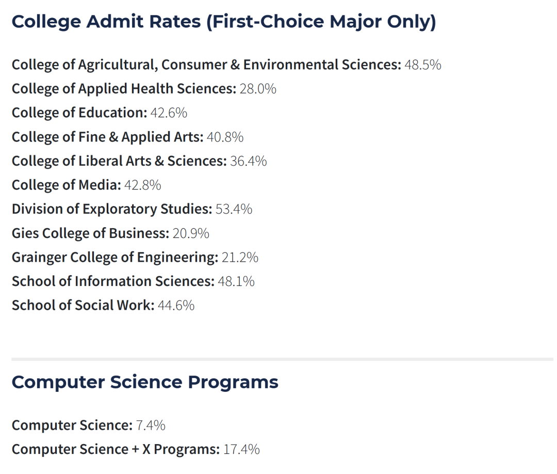Select the College of Media label
Screen dimensions: 557x474
[66, 185]
